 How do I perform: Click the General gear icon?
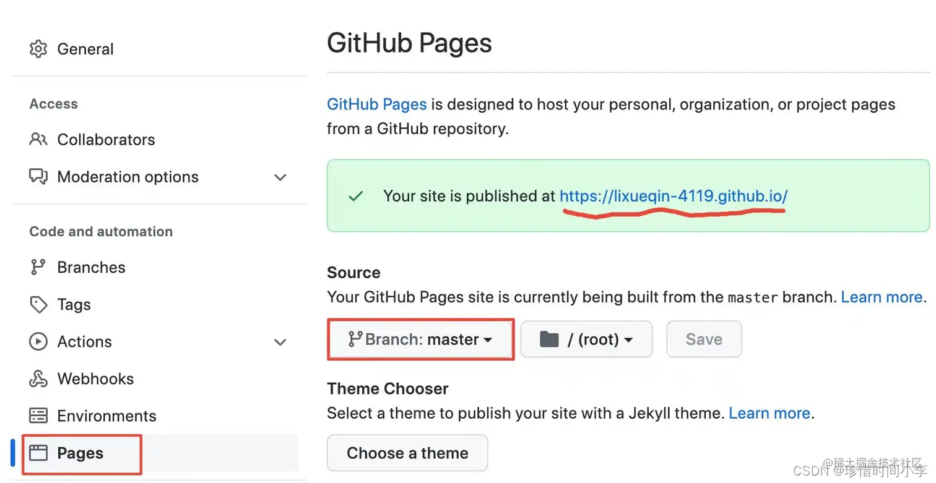tap(38, 49)
